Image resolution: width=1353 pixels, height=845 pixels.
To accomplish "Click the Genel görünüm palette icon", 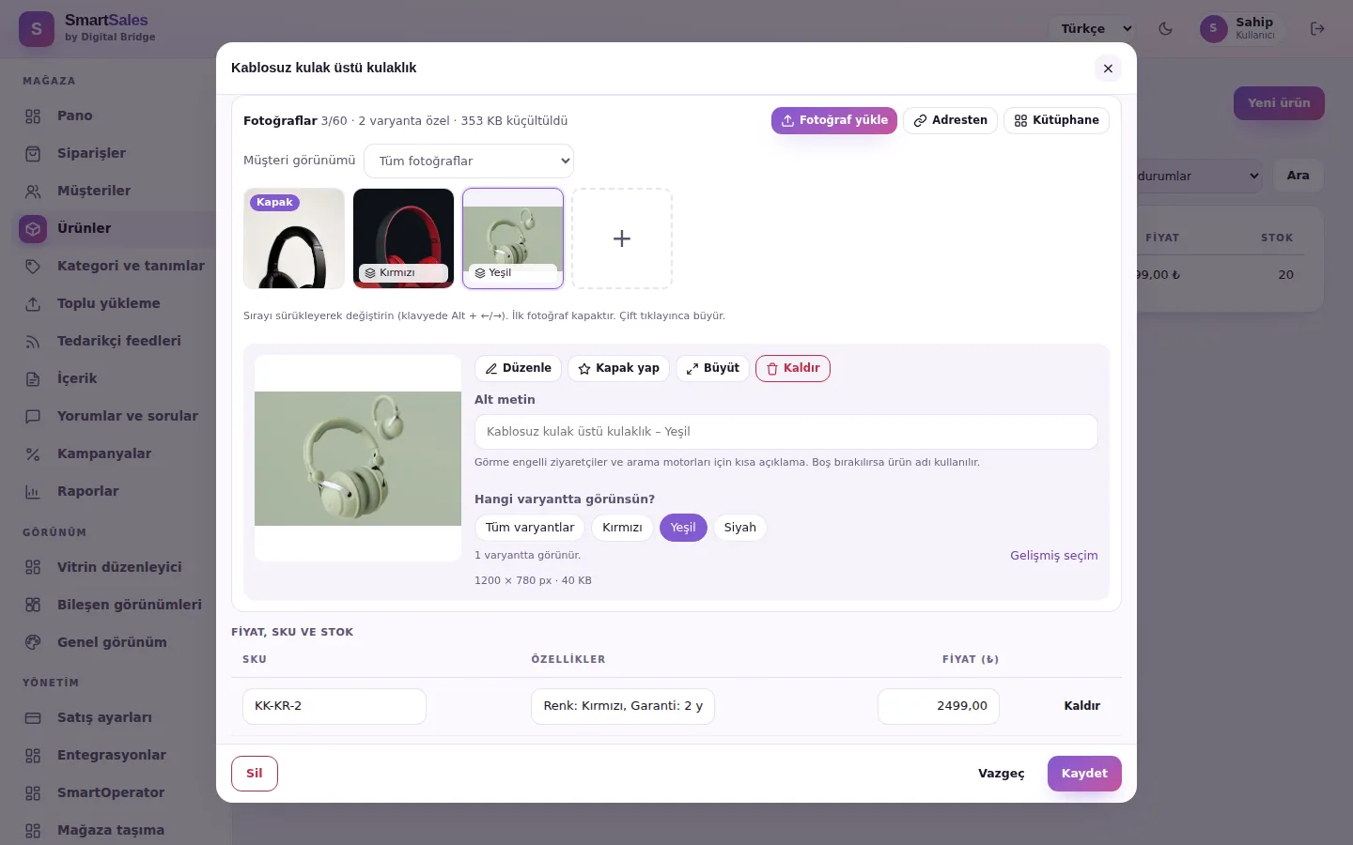I will (x=33, y=643).
